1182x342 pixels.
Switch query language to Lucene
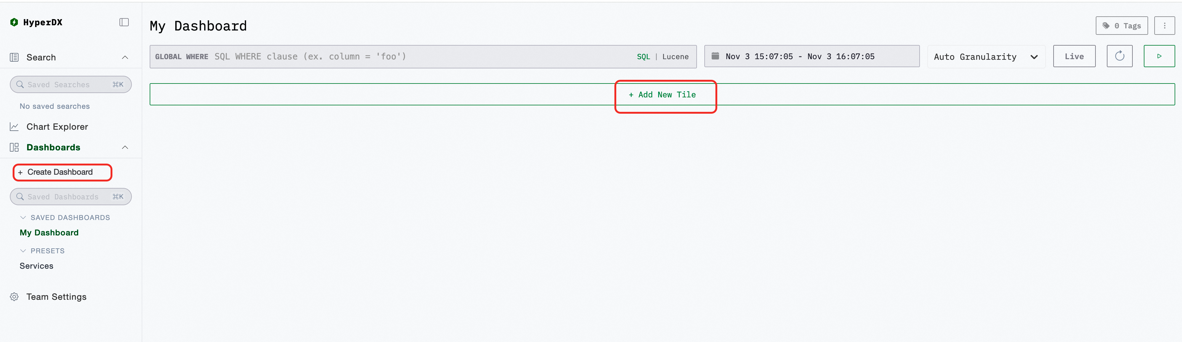(675, 56)
